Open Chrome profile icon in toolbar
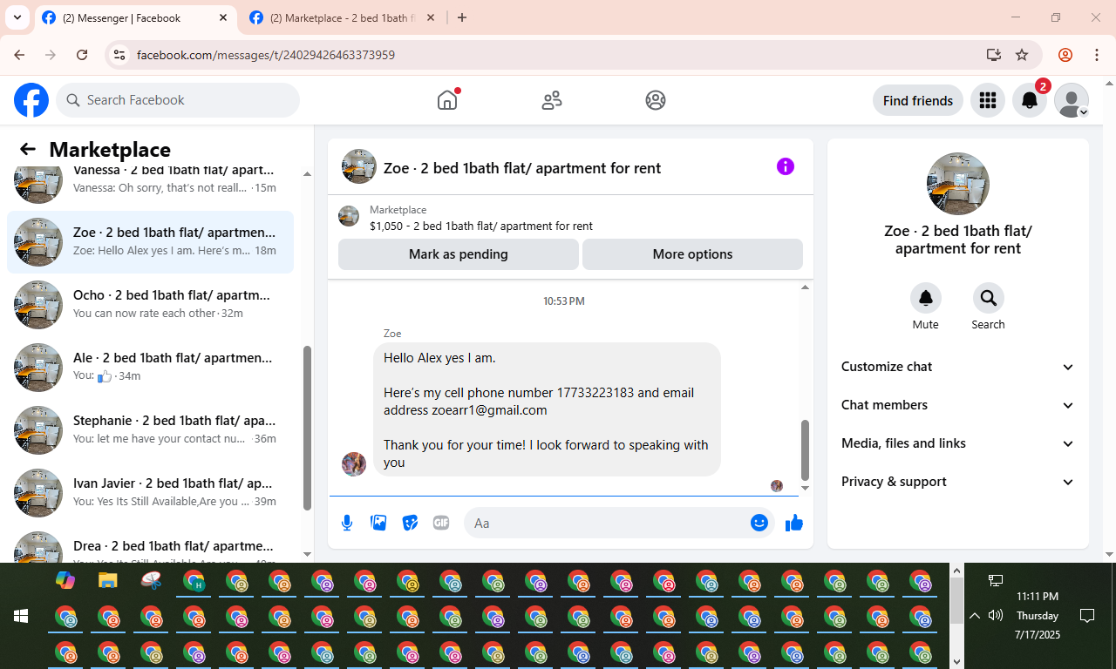 (x=1065, y=55)
